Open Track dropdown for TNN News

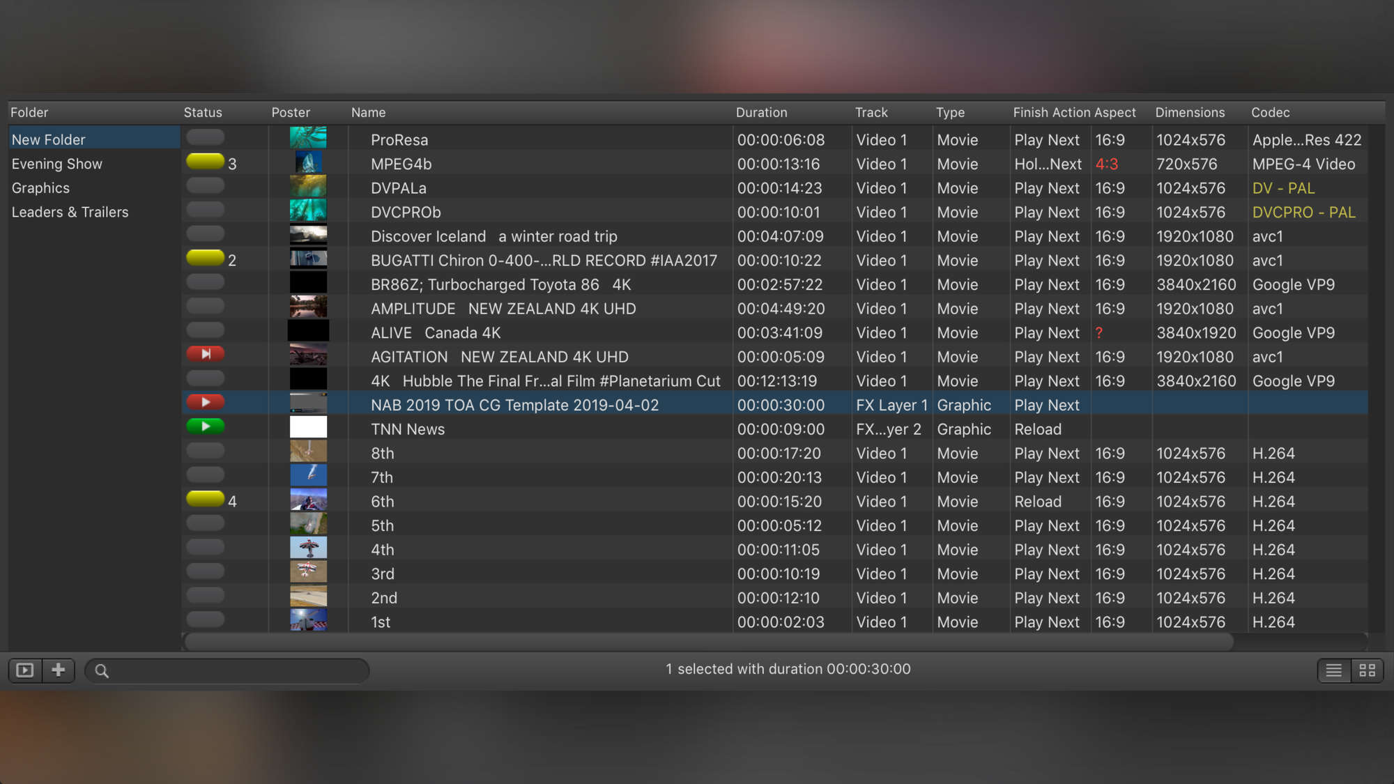pos(888,429)
